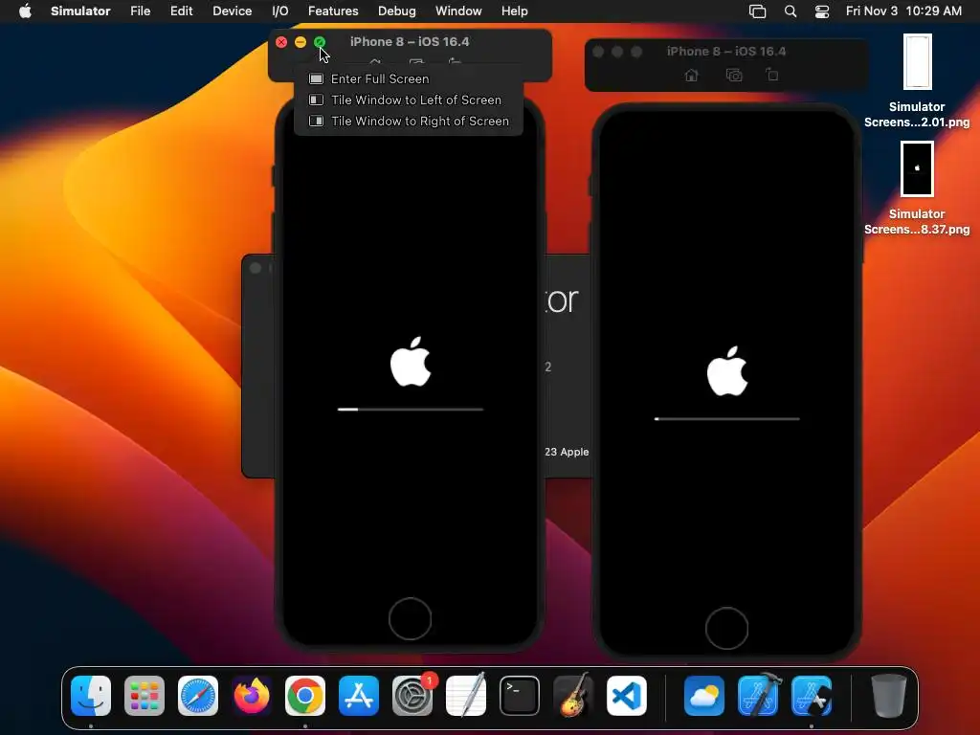Open Weather app from the Dock
This screenshot has width=980, height=735.
pos(704,696)
